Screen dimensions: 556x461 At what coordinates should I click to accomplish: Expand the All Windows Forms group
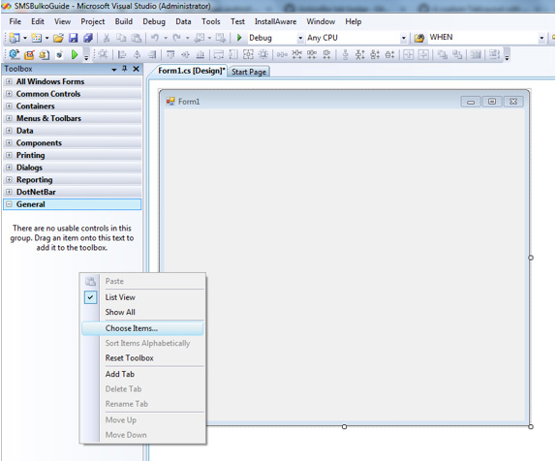click(x=10, y=81)
